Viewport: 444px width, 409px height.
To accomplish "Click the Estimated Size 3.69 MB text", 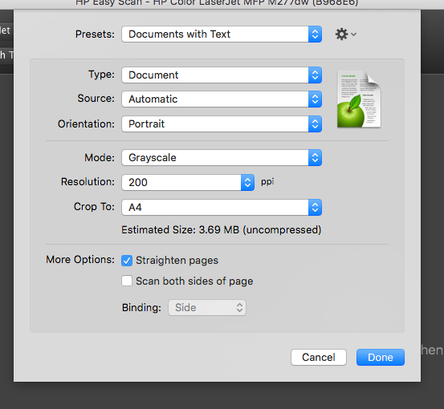I will click(x=222, y=229).
